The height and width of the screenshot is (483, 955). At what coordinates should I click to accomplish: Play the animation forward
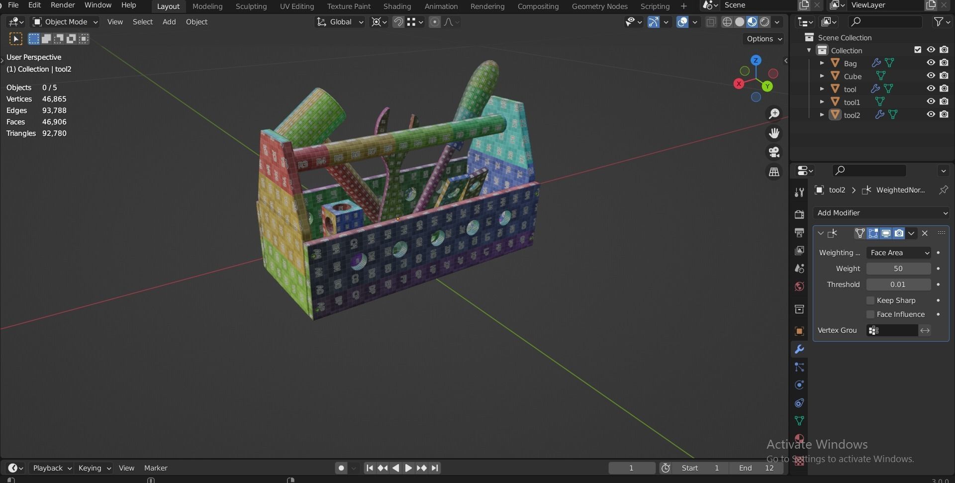[x=408, y=468]
